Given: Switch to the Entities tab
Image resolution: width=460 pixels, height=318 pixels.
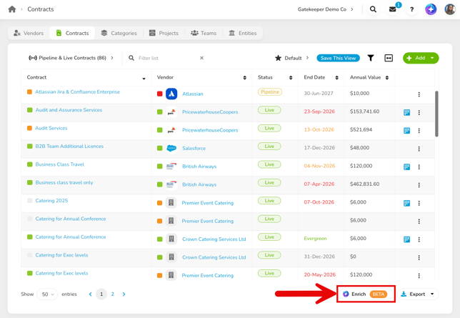Looking at the screenshot, I should point(243,33).
